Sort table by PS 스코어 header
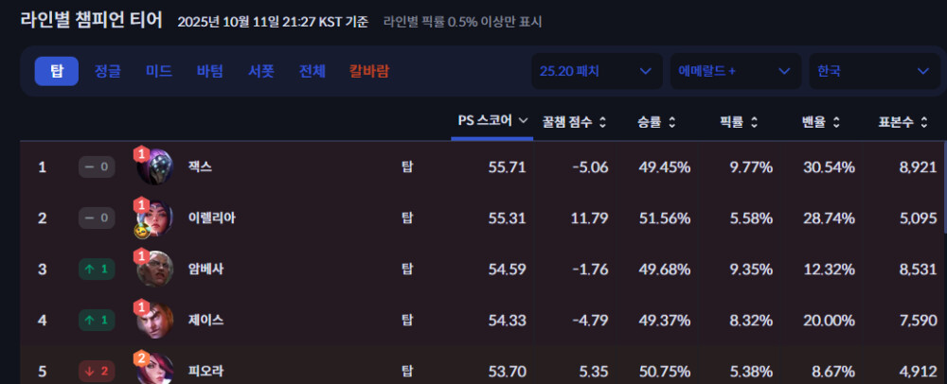947x384 pixels. pos(491,121)
